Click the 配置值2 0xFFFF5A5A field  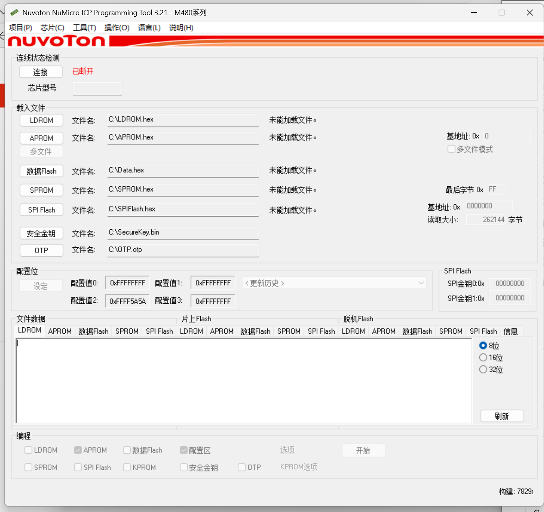(127, 301)
